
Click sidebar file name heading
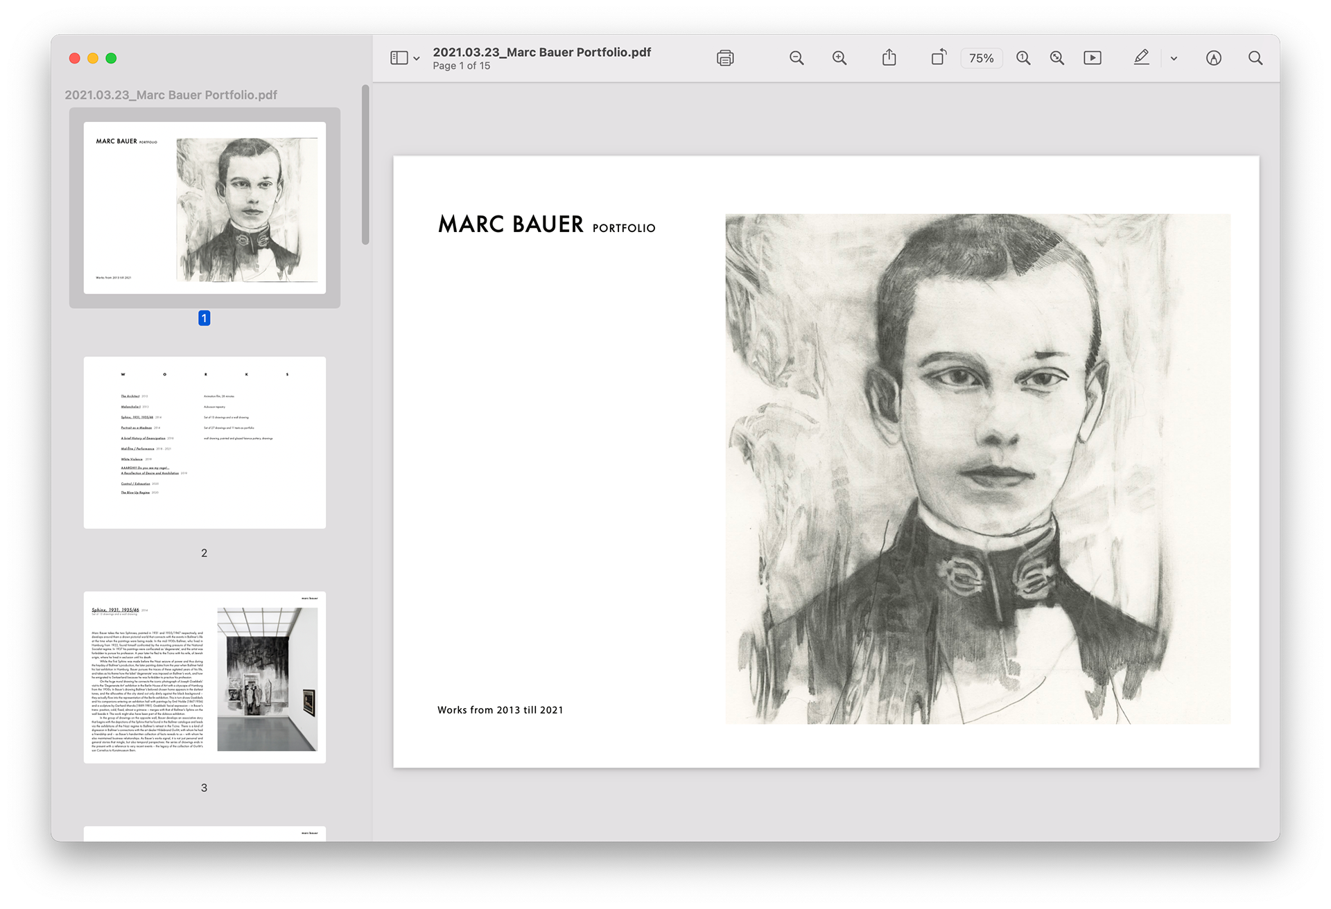point(171,95)
